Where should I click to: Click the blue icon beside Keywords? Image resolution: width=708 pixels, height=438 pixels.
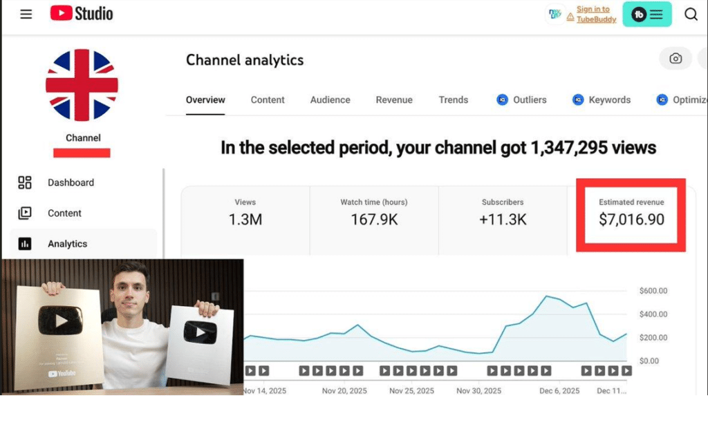click(x=578, y=99)
